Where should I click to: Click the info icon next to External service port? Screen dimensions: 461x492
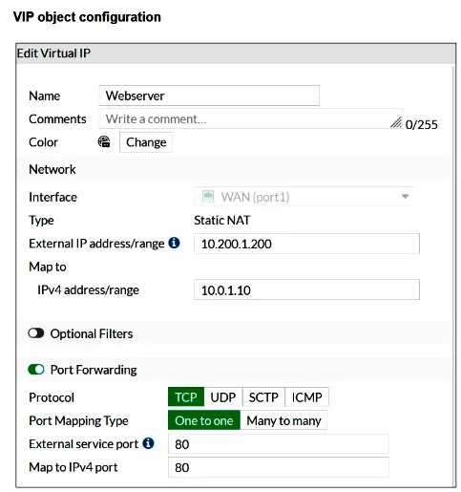[148, 443]
